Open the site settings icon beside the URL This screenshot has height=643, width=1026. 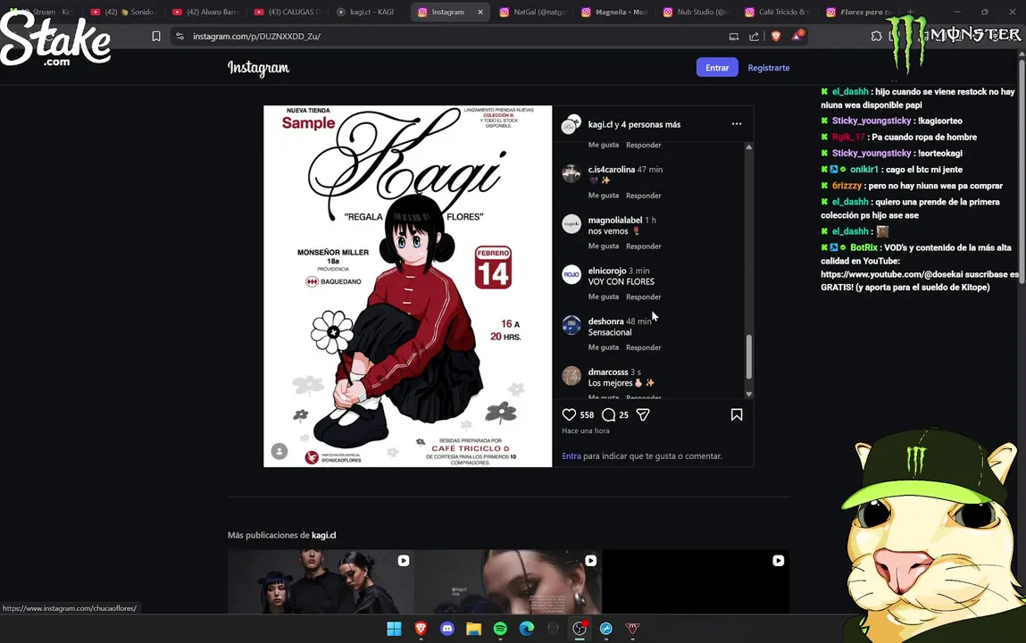pyautogui.click(x=180, y=37)
